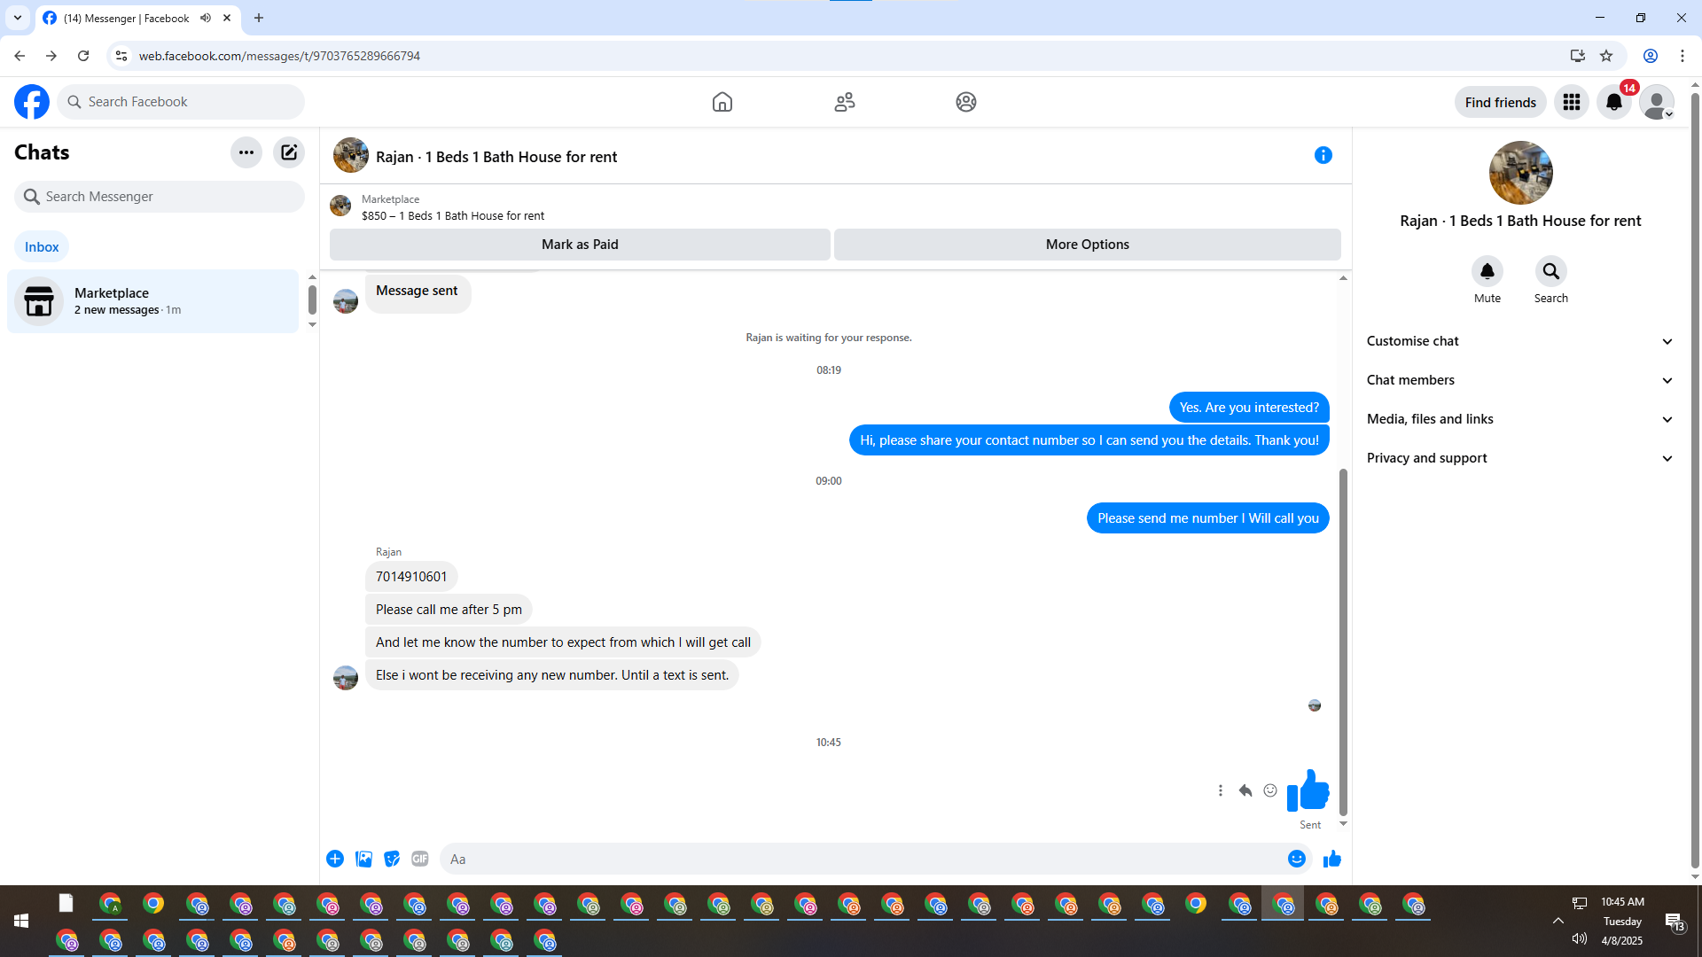Bookmark this page with the star icon

(1606, 56)
